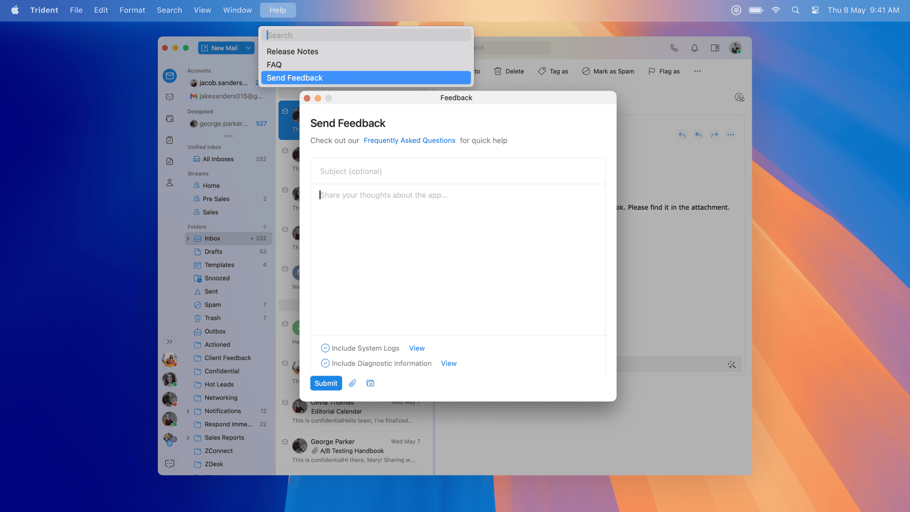Open the New Mail dropdown arrow
This screenshot has width=910, height=512.
[x=248, y=48]
